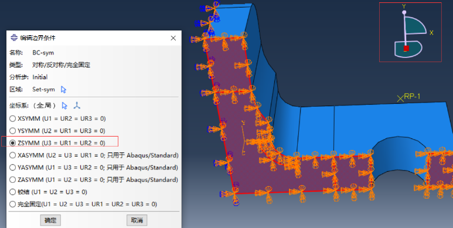Click the 确定 button
453x228 pixels.
coord(50,220)
